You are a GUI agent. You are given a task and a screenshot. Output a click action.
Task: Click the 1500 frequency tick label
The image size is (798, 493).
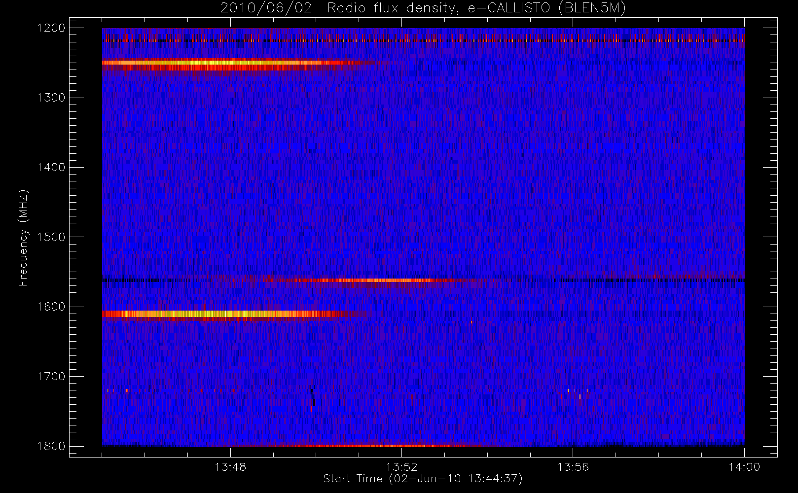point(52,237)
